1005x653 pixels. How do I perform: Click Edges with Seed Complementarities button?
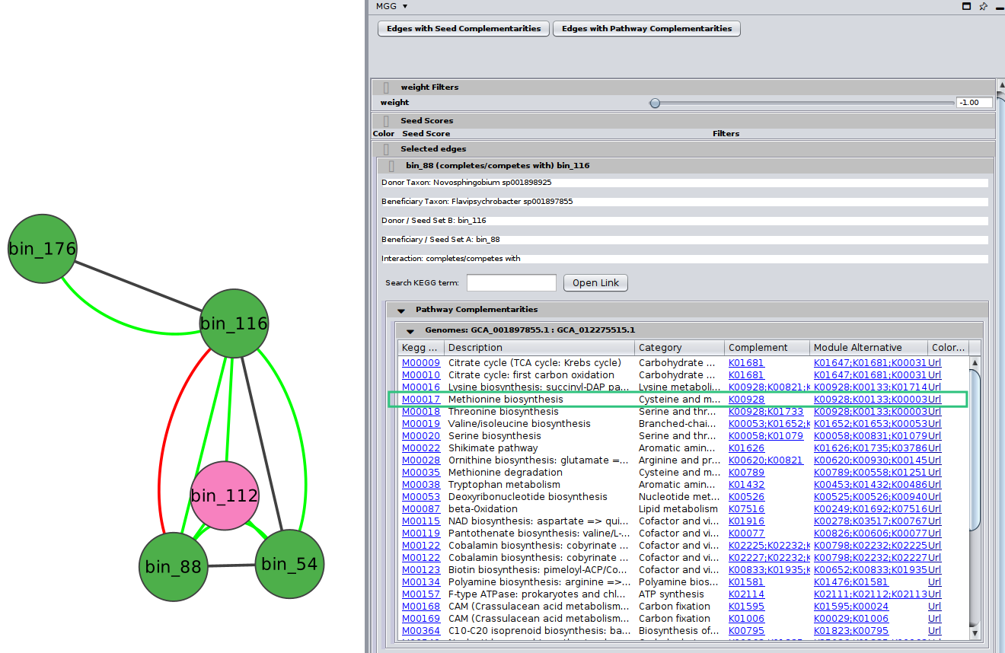(x=464, y=29)
